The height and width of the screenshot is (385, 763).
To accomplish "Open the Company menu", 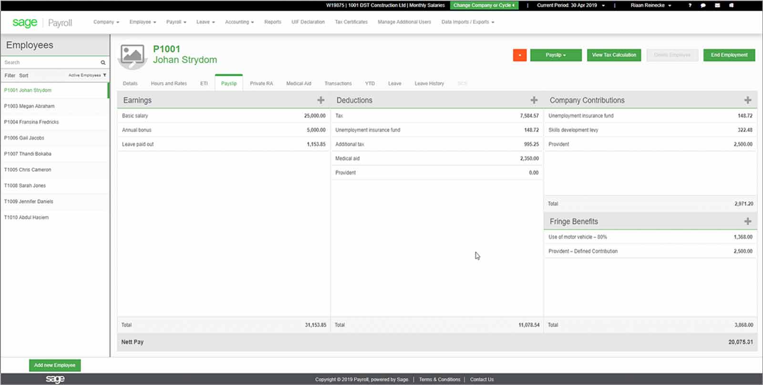I will pyautogui.click(x=106, y=22).
